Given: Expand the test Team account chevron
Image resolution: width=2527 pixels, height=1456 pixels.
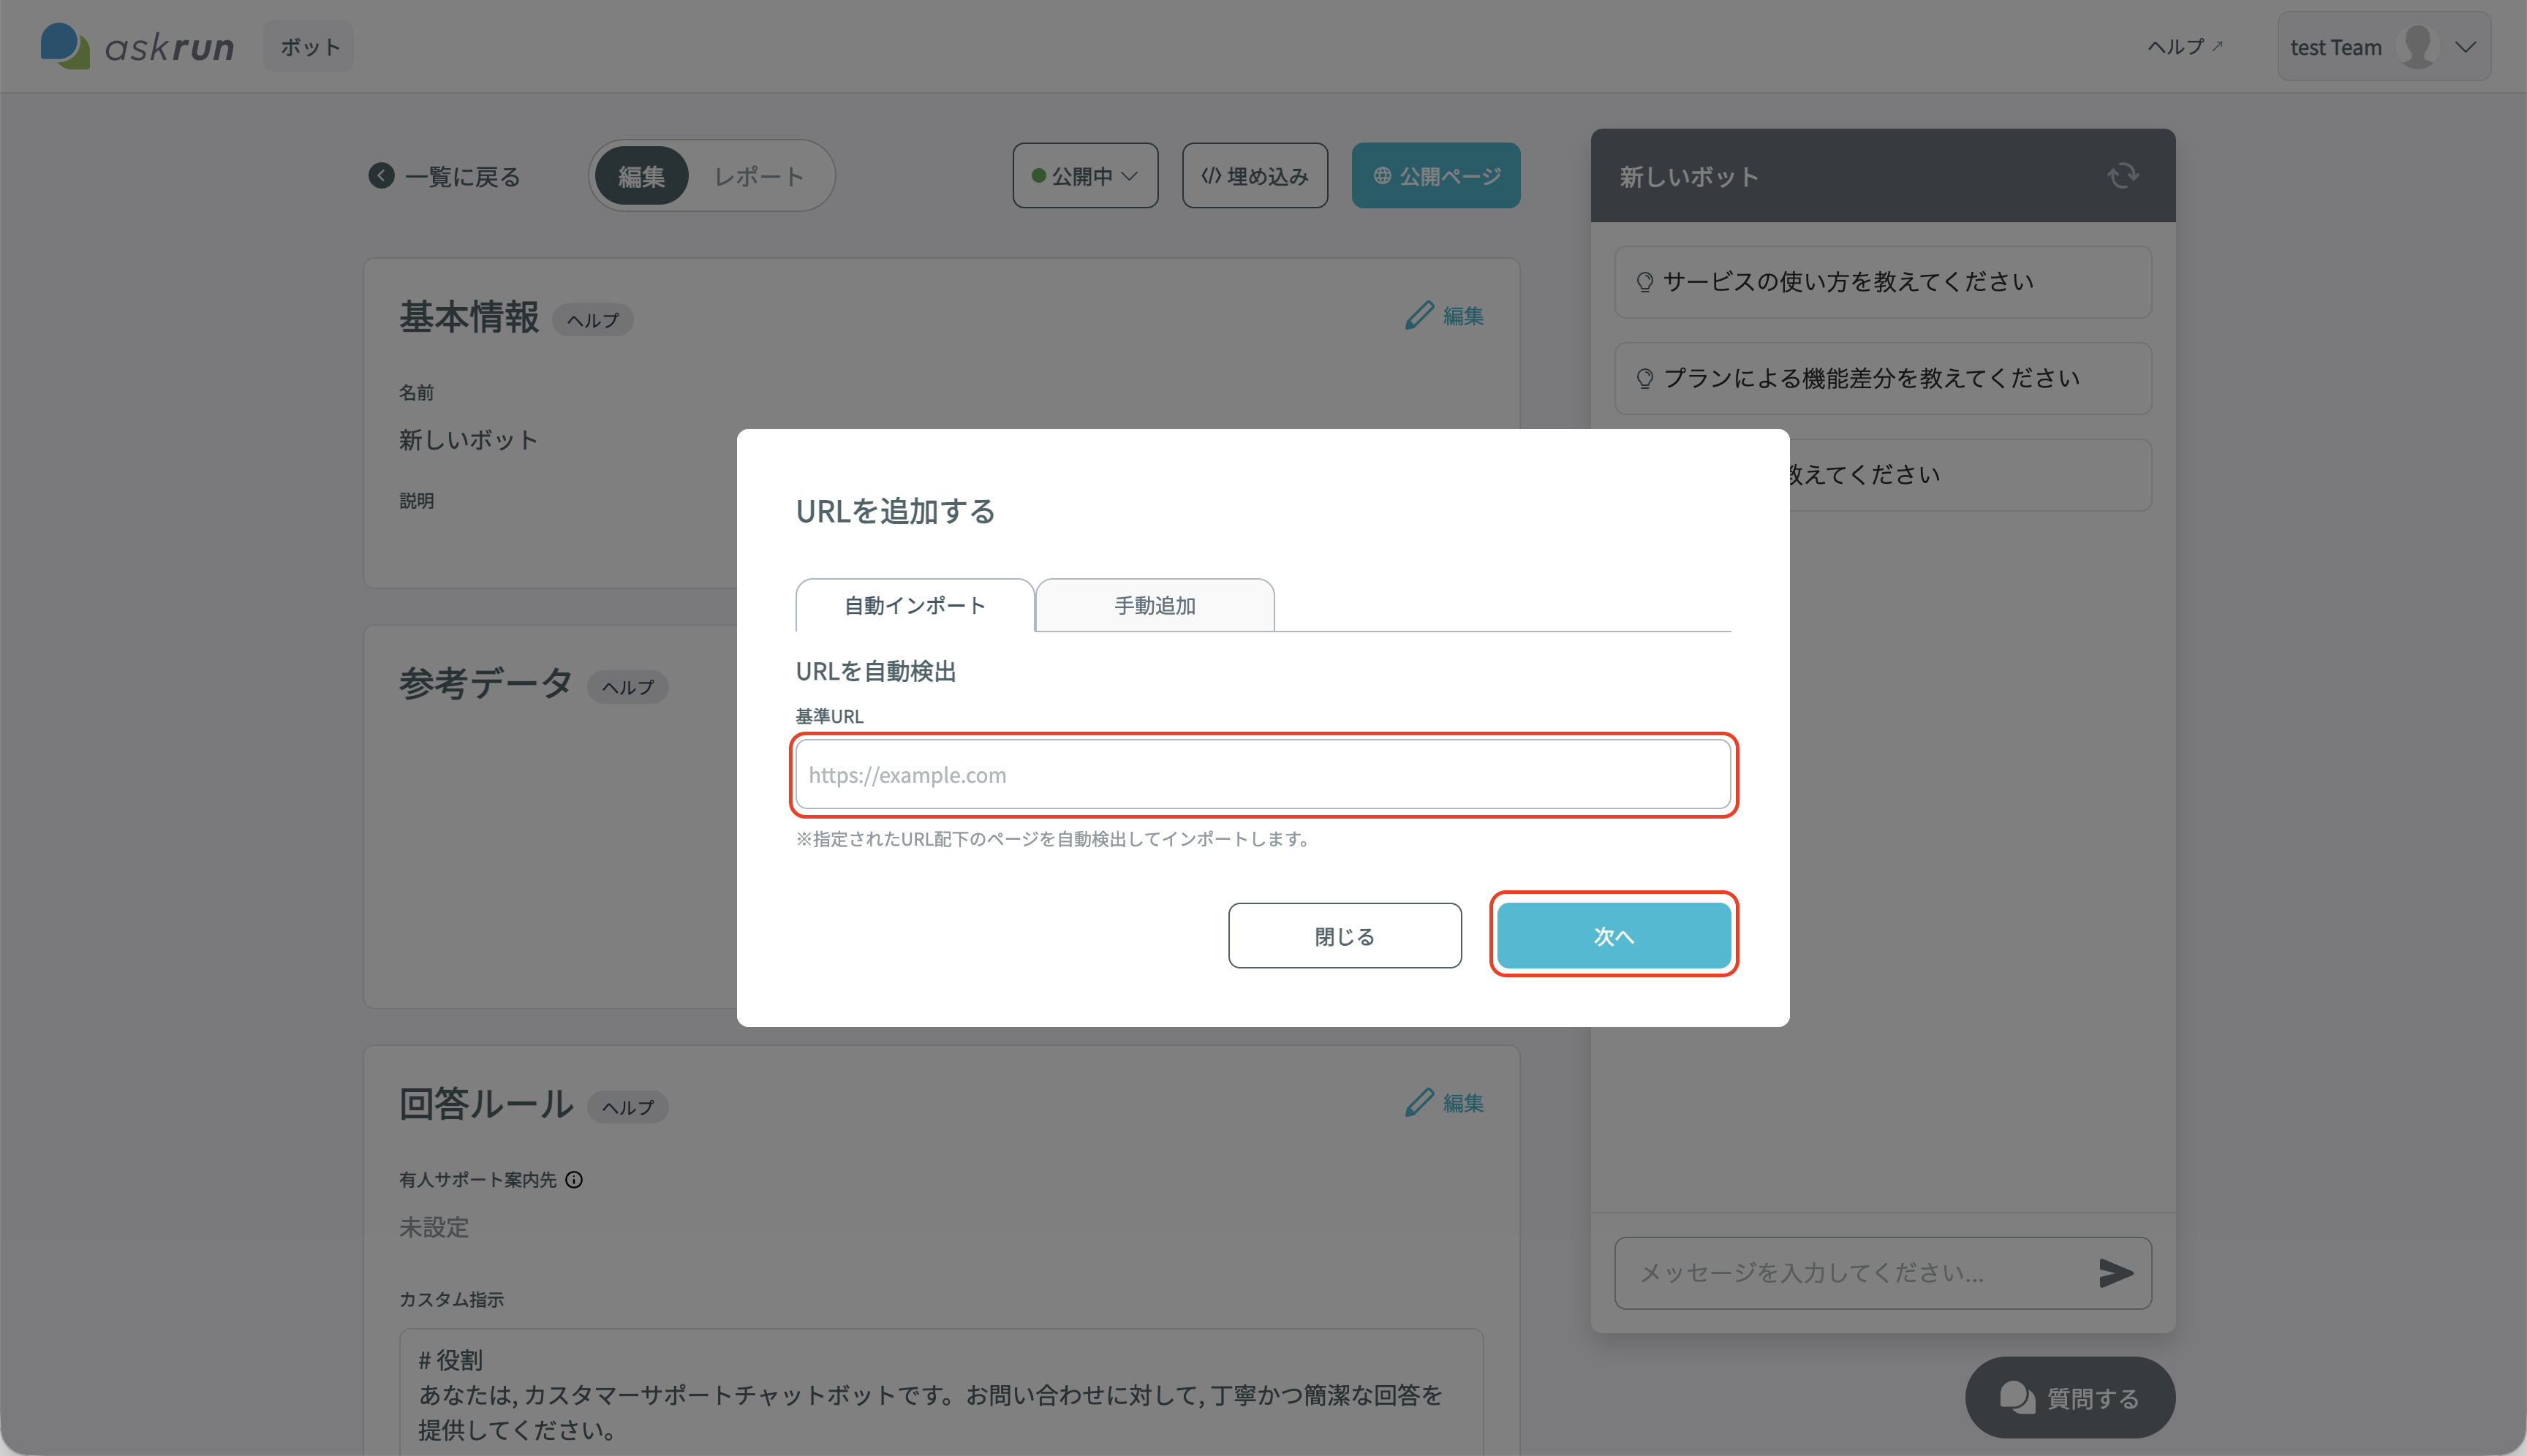Looking at the screenshot, I should [2466, 47].
